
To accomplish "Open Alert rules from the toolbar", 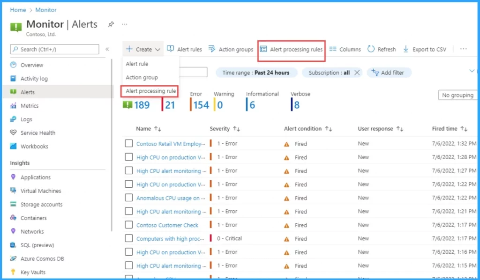I will (x=184, y=49).
